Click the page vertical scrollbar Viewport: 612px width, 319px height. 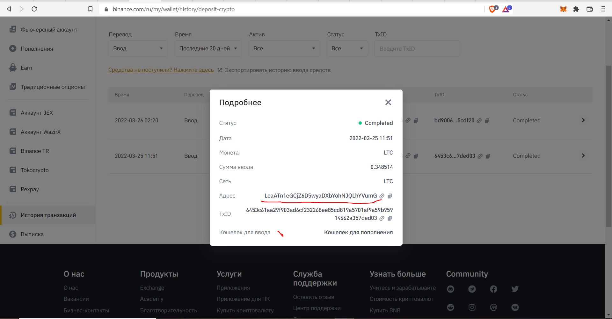pos(608,146)
